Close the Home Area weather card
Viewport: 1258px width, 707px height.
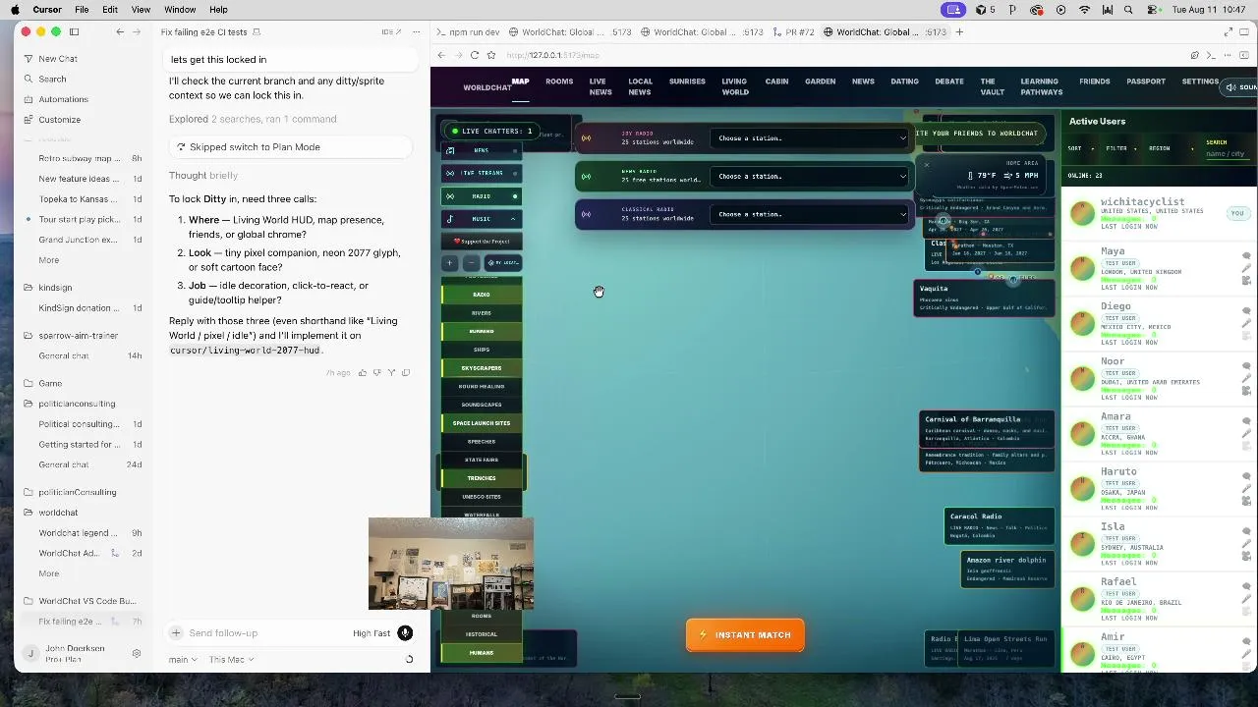click(x=926, y=164)
